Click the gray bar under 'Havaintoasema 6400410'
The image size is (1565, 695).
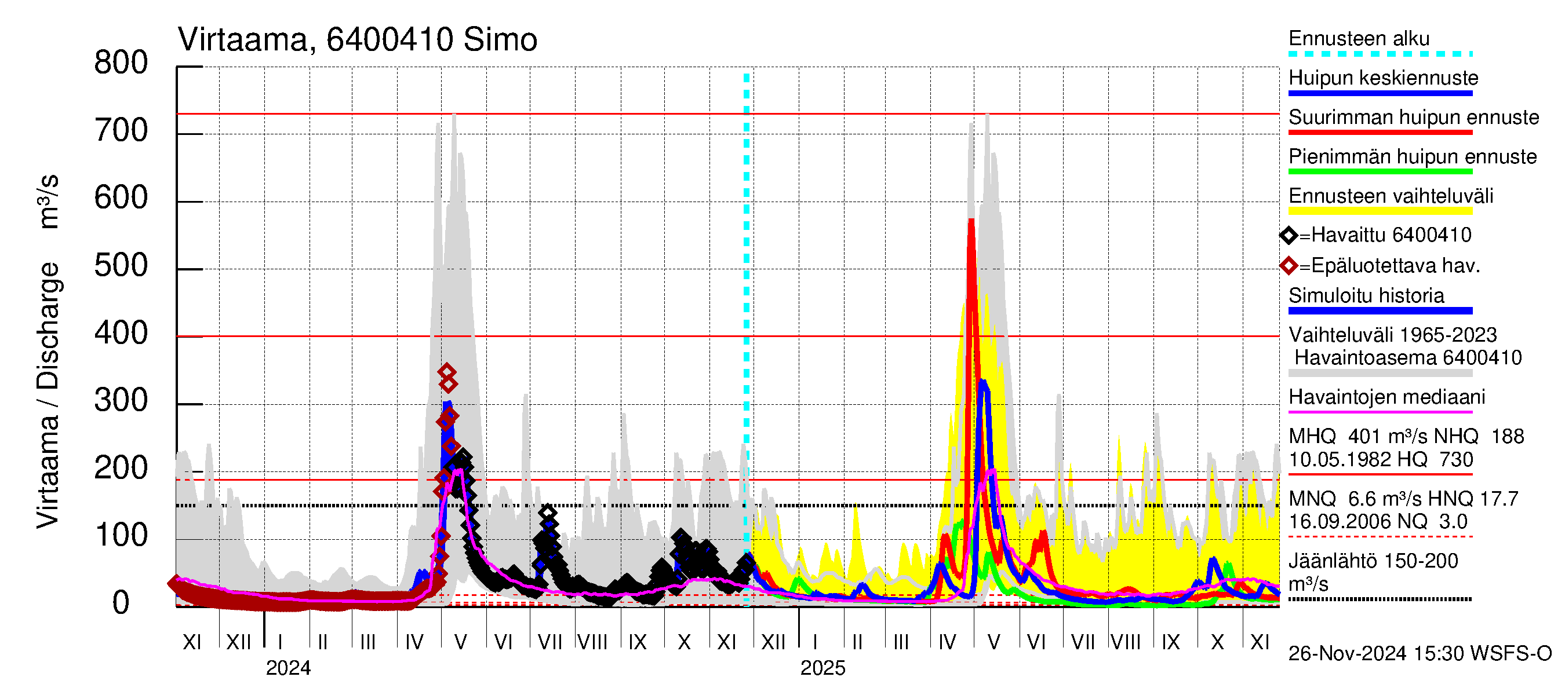click(1380, 374)
